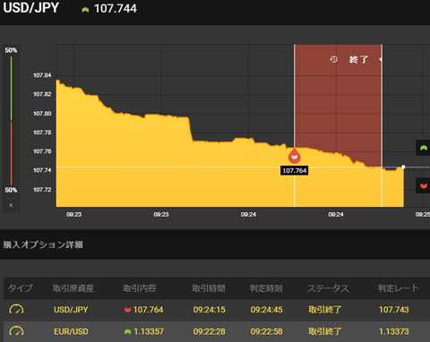Click the red down arrow beside 107.764 in table
Image resolution: width=430 pixels, height=342 pixels.
pos(127,310)
